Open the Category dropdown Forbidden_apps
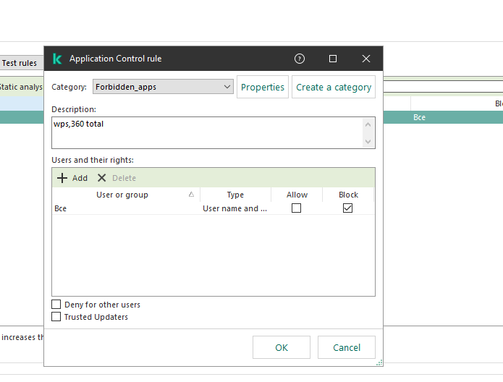 tap(163, 87)
